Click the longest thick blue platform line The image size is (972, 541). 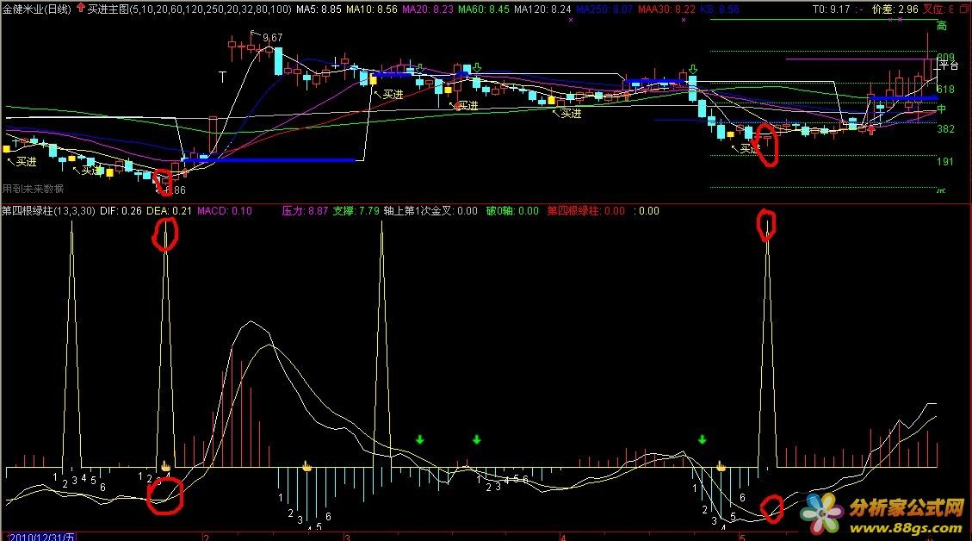pyautogui.click(x=269, y=160)
